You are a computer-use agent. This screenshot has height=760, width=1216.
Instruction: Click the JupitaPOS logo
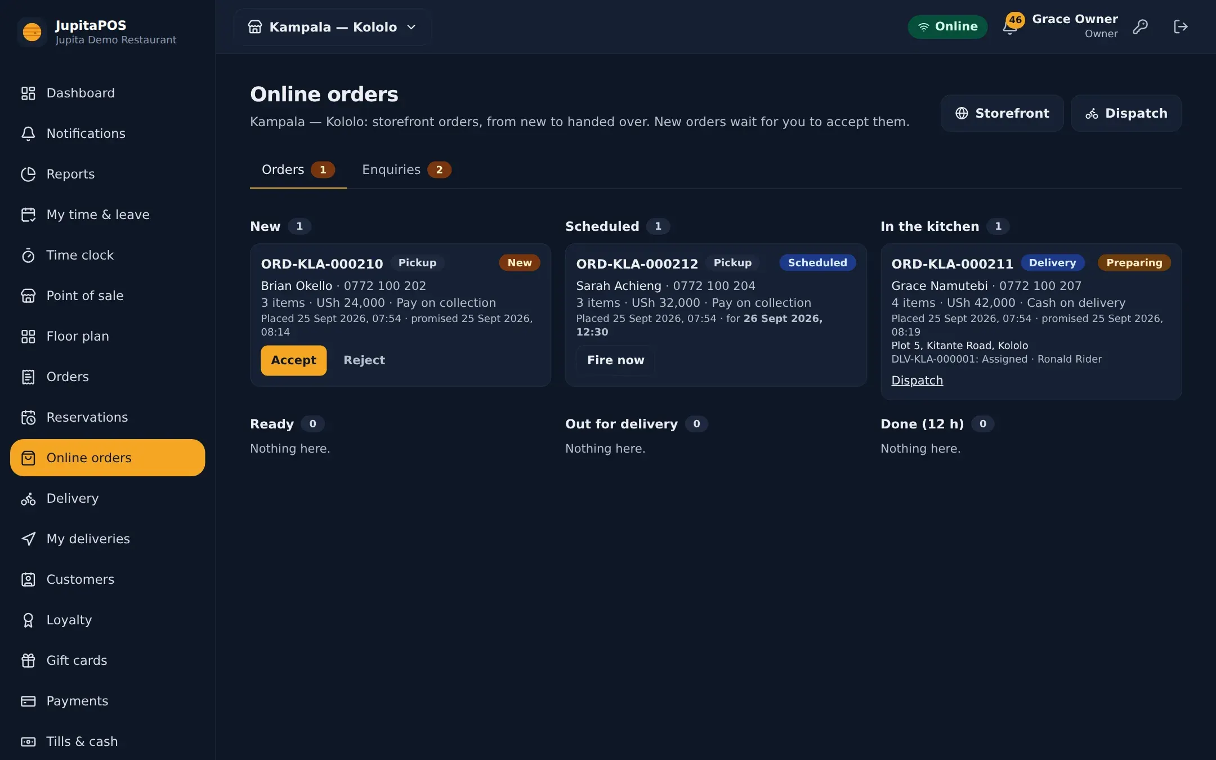[x=32, y=32]
